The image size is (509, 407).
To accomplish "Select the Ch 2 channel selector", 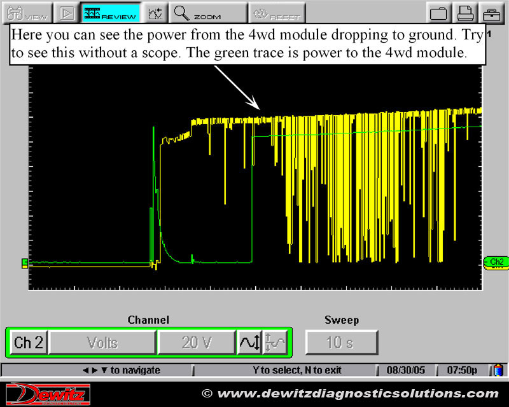I will click(x=28, y=343).
